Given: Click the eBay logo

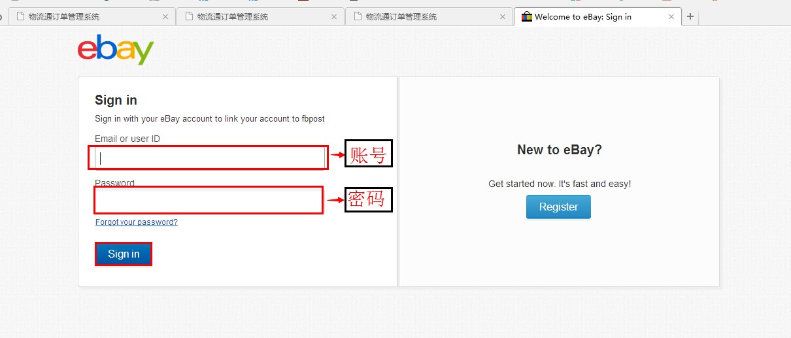Looking at the screenshot, I should [x=116, y=50].
